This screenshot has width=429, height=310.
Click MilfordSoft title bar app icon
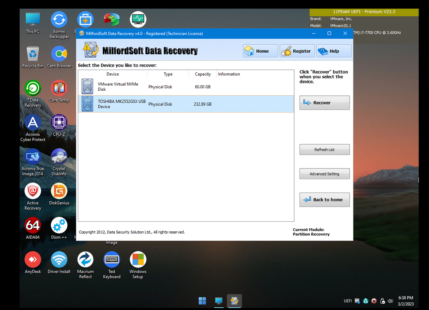point(81,33)
